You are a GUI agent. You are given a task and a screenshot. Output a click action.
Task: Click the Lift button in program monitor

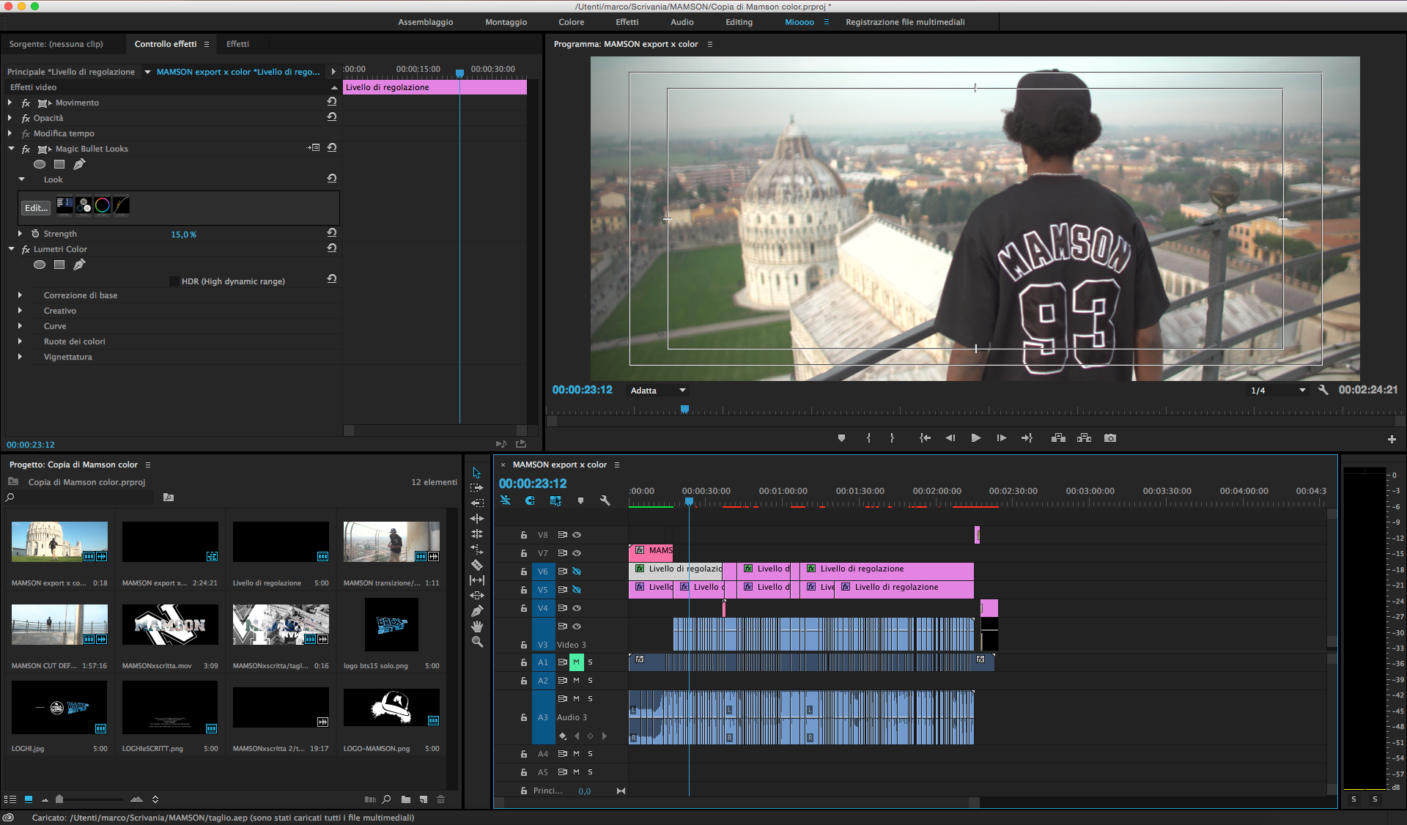coord(1058,438)
